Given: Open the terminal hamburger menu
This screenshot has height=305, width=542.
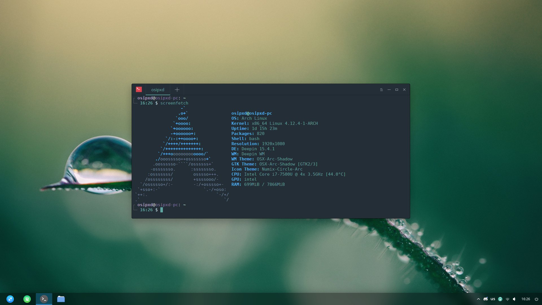Looking at the screenshot, I should tap(381, 90).
